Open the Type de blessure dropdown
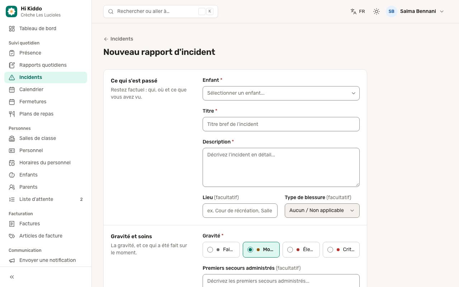The image size is (459, 287). click(x=322, y=211)
